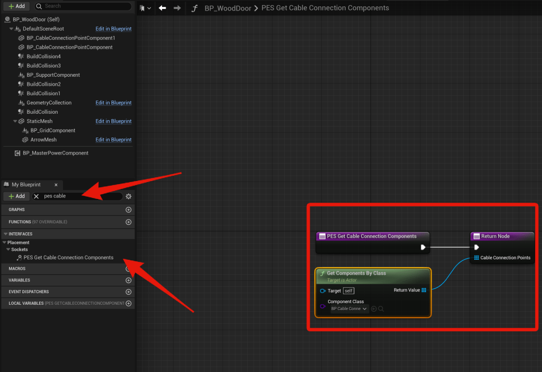Click the forward navigation arrow in graph toolbar
Screen dimensions: 542x372
click(177, 8)
